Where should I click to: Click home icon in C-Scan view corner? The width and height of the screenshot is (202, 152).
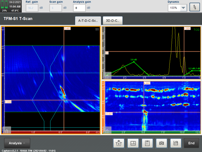[x=107, y=130]
